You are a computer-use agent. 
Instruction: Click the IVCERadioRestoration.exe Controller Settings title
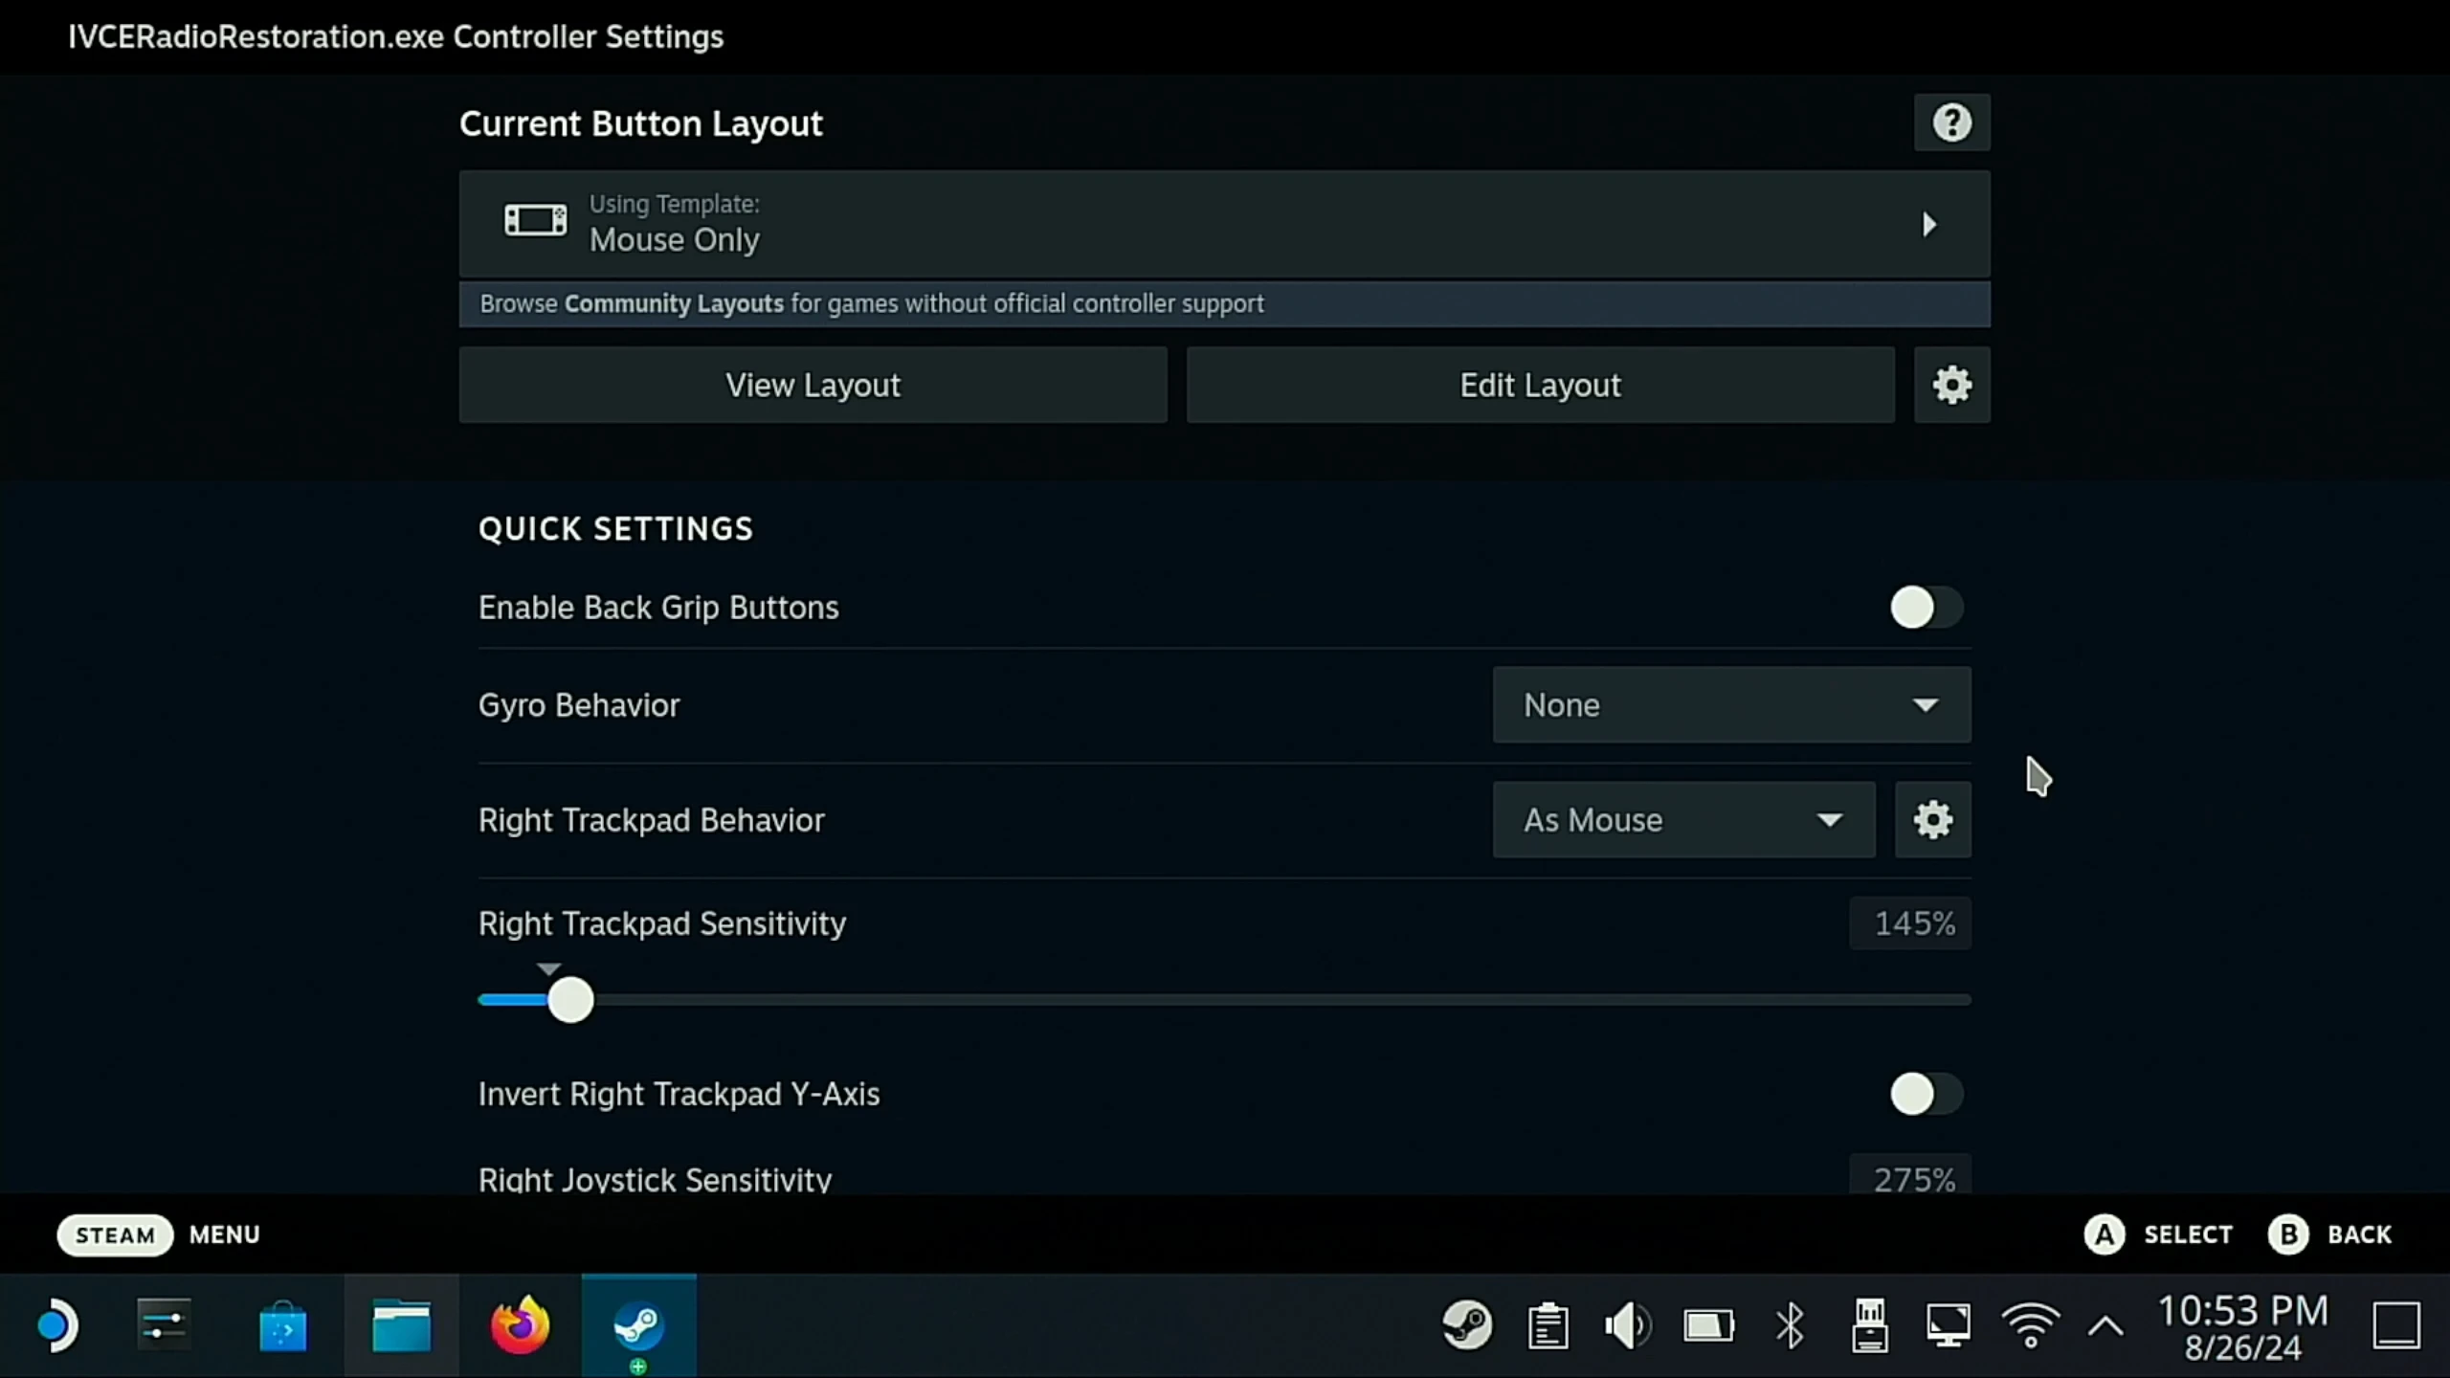click(395, 36)
